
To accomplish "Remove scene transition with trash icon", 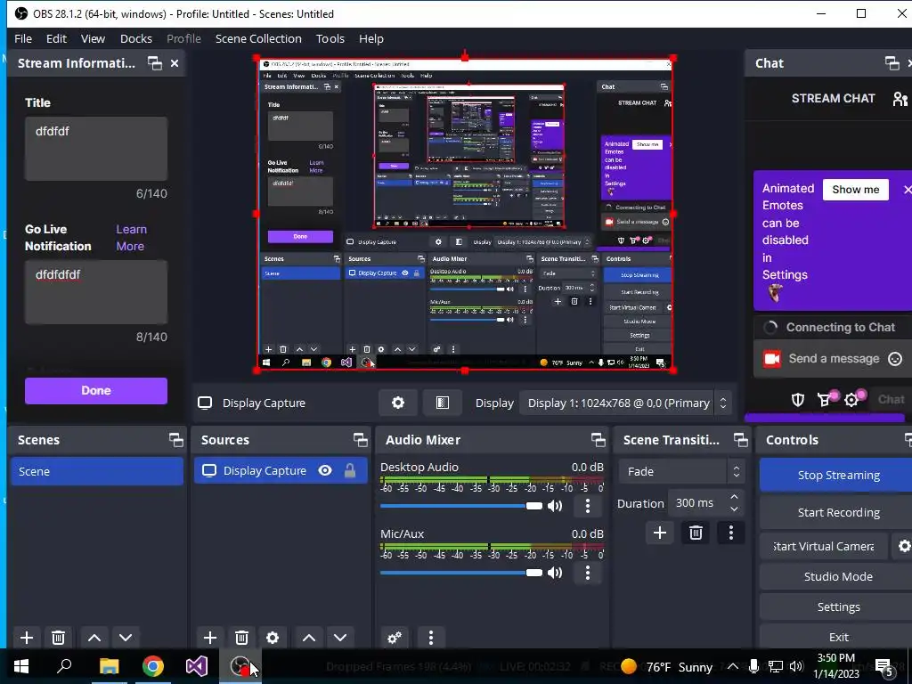I will (696, 533).
